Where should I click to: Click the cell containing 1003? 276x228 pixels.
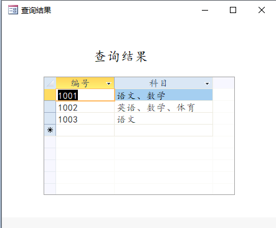click(85, 119)
